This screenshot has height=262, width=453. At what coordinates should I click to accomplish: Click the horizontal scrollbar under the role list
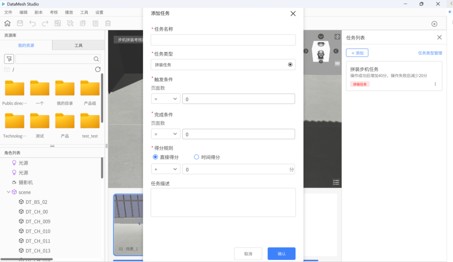[27, 259]
